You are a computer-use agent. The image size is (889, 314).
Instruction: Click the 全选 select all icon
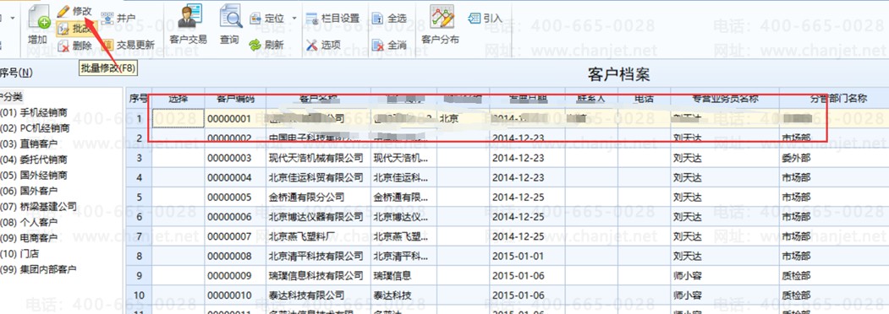pyautogui.click(x=378, y=19)
